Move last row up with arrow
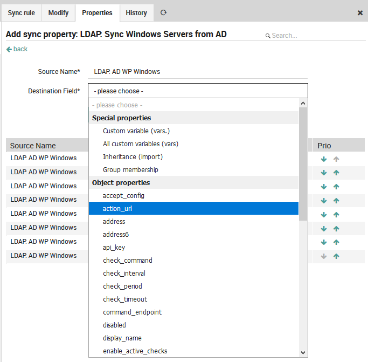This screenshot has height=362, width=368. [336, 256]
